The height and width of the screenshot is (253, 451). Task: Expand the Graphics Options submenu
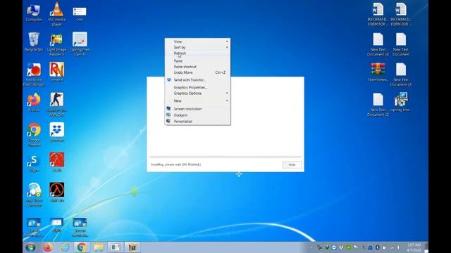197,93
